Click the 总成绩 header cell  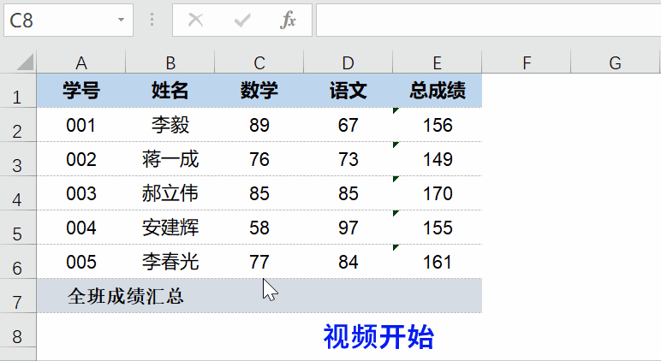pyautogui.click(x=438, y=91)
